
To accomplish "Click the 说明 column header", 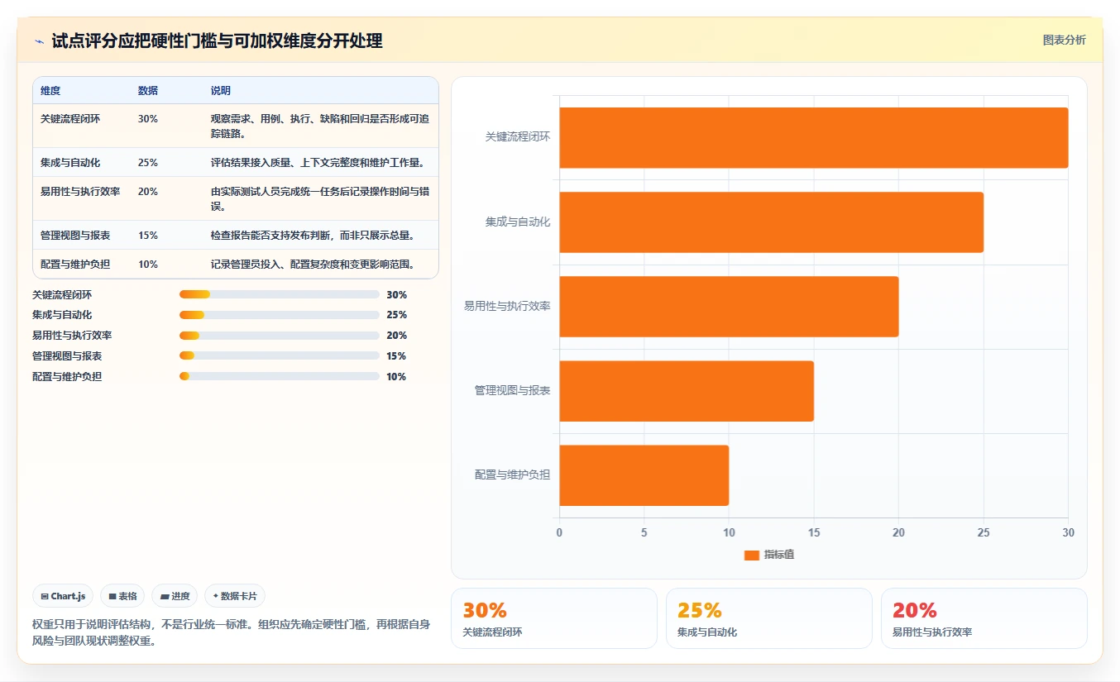I will [x=221, y=91].
